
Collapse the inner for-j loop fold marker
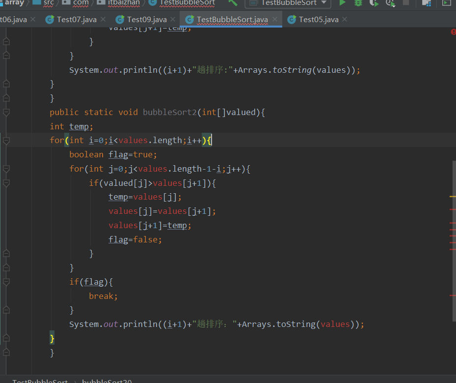tap(6, 169)
